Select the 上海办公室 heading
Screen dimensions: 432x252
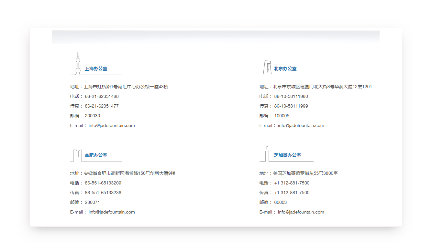point(96,69)
